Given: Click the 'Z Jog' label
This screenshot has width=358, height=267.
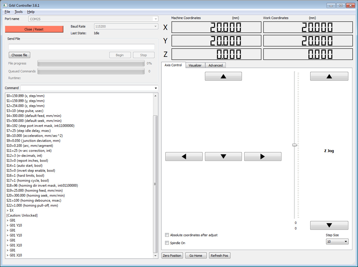Looking at the screenshot, I should point(329,151).
